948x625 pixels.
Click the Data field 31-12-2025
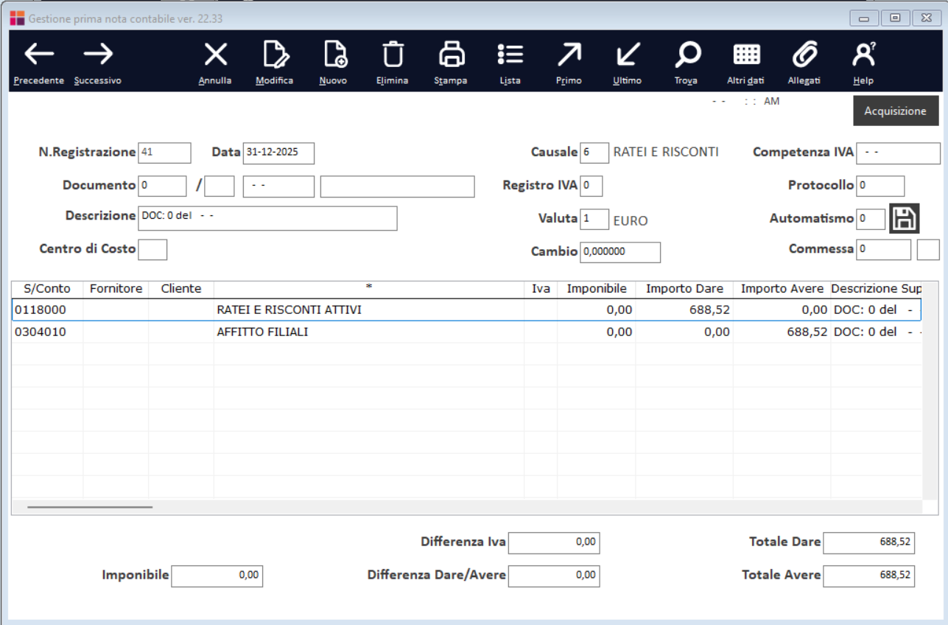pyautogui.click(x=278, y=153)
